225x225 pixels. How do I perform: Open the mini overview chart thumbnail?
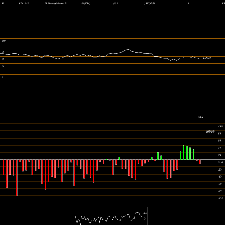(x=111, y=216)
